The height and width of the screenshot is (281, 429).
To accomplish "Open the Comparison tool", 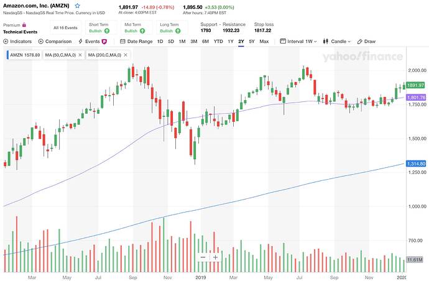I will 55,42.
